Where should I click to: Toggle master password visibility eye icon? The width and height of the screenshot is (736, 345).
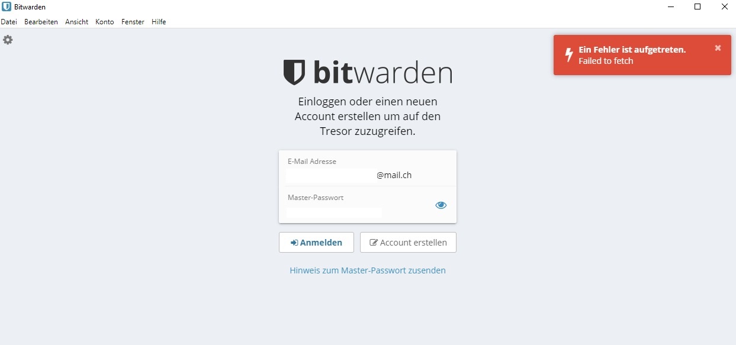click(x=441, y=205)
